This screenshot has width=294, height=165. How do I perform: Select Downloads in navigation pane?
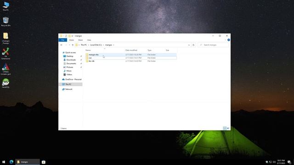71,60
